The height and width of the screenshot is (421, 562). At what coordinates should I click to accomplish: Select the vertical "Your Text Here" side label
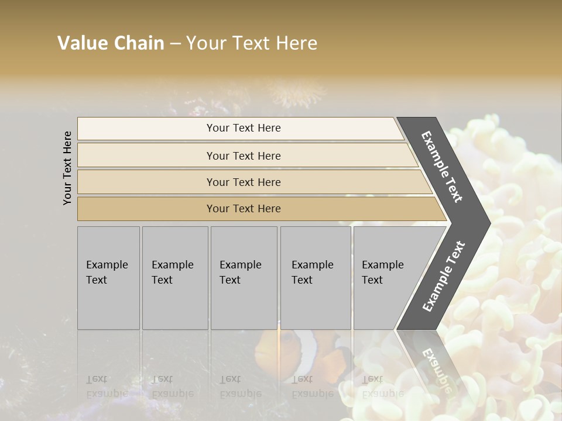[x=67, y=168]
